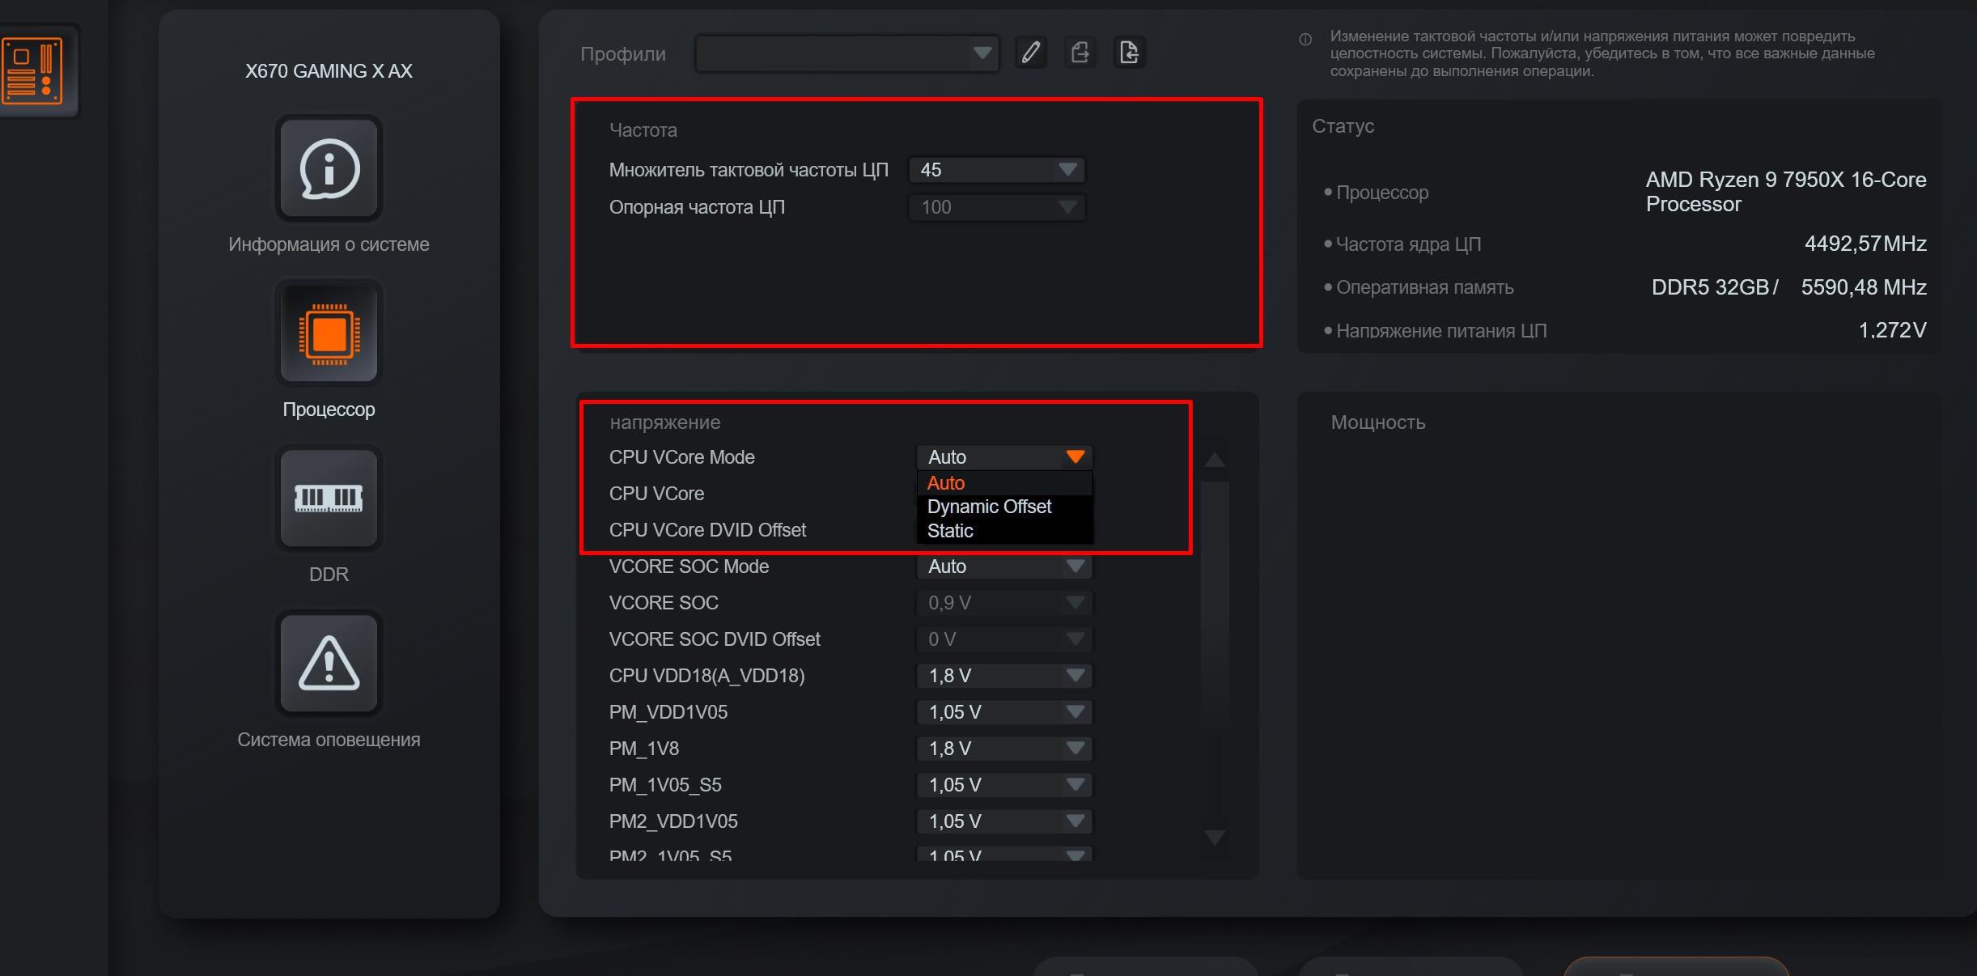Click the import profile icon
Viewport: 1977px width, 976px height.
point(1129,53)
